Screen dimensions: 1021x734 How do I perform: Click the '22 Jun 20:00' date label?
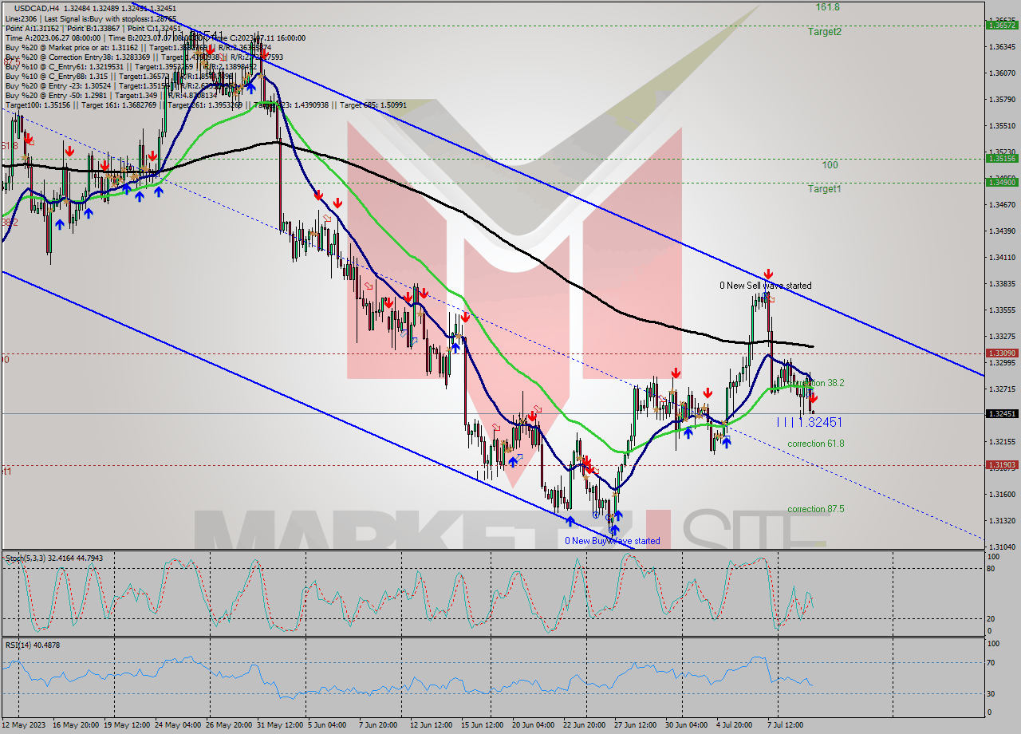tap(586, 725)
